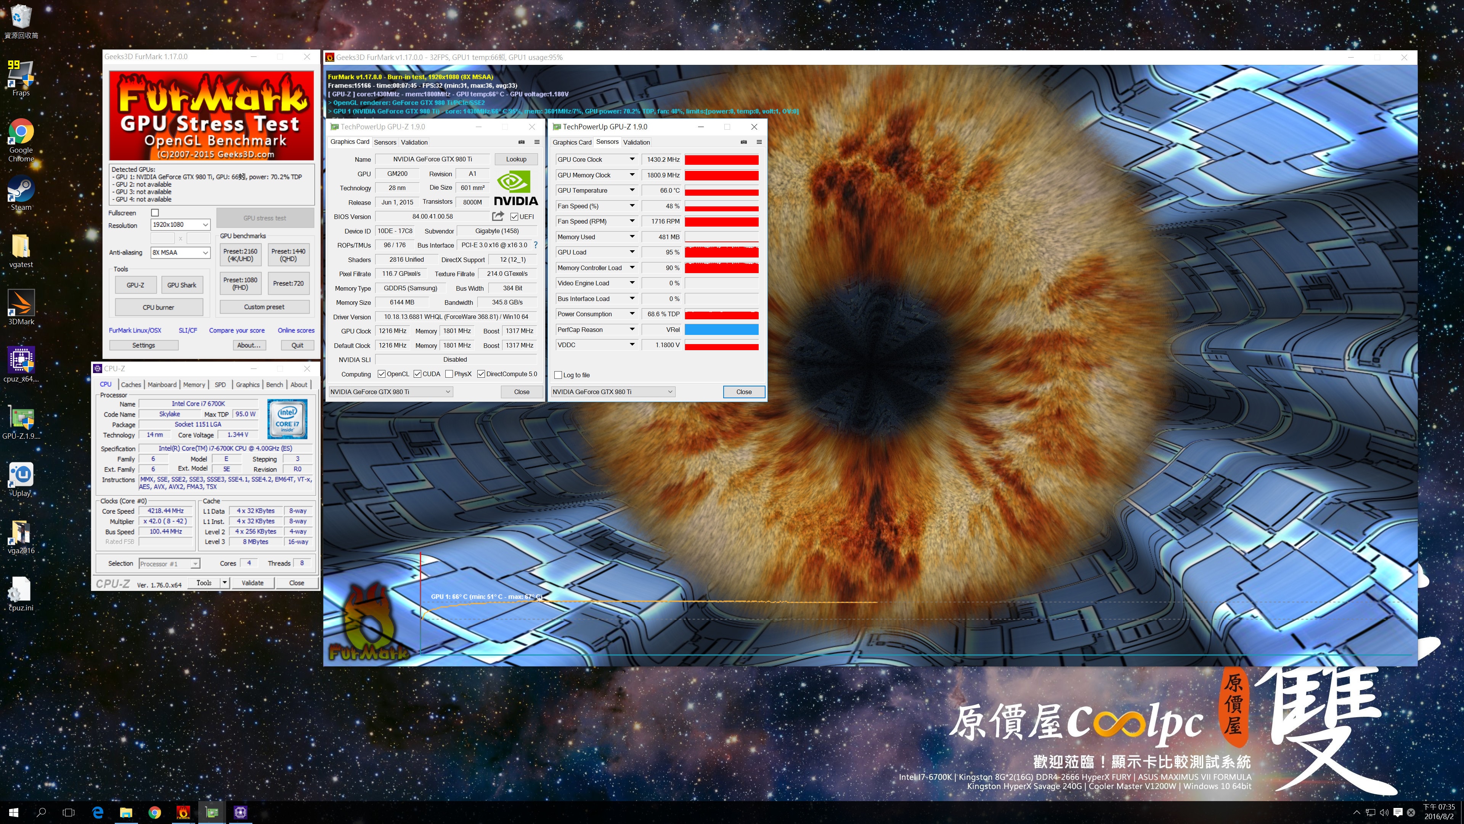This screenshot has width=1464, height=824.
Task: Enable Log to file checkbox
Action: click(x=558, y=375)
